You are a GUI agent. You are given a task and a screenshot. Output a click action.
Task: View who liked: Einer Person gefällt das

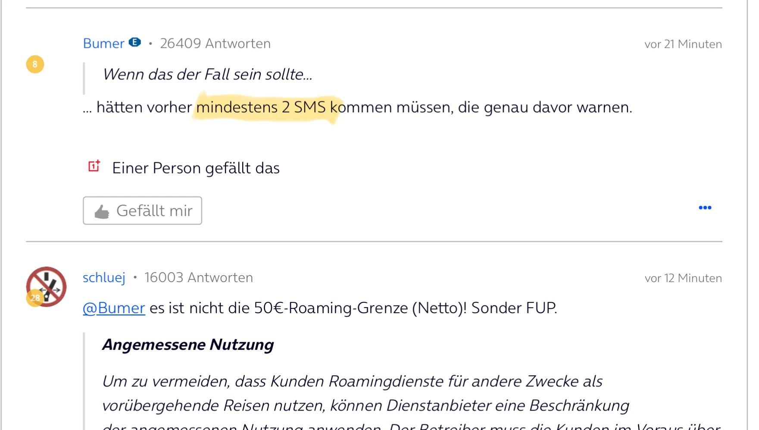(196, 168)
